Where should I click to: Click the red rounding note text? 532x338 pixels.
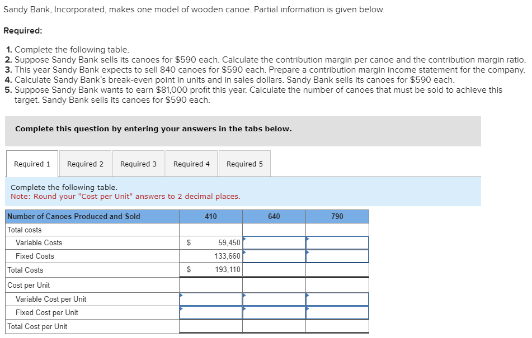tap(125, 197)
